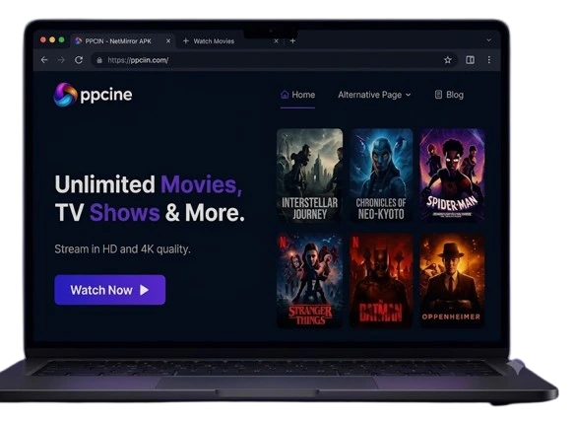This screenshot has width=575, height=421.
Task: Go to the Home menu item
Action: pos(297,95)
